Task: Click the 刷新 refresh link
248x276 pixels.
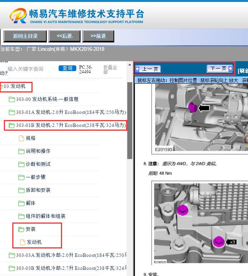Action: coord(243,71)
